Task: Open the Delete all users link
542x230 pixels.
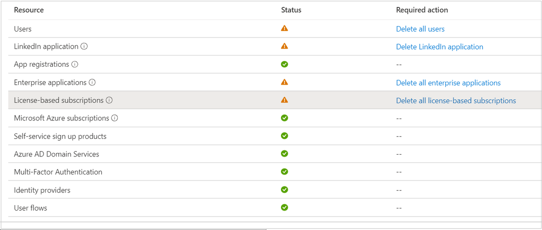Action: coord(420,29)
